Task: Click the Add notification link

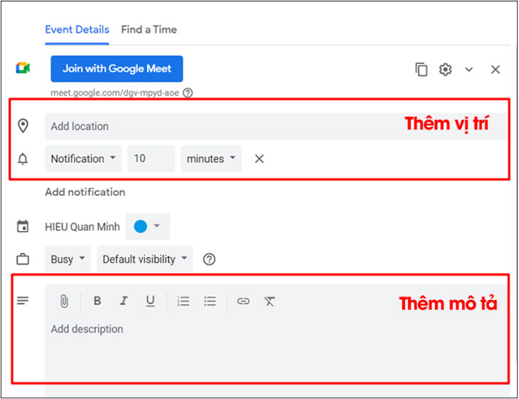Action: [85, 193]
